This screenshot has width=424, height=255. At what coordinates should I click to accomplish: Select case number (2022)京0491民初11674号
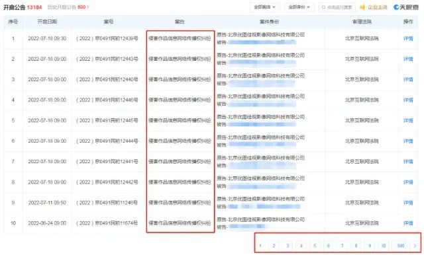(x=107, y=223)
